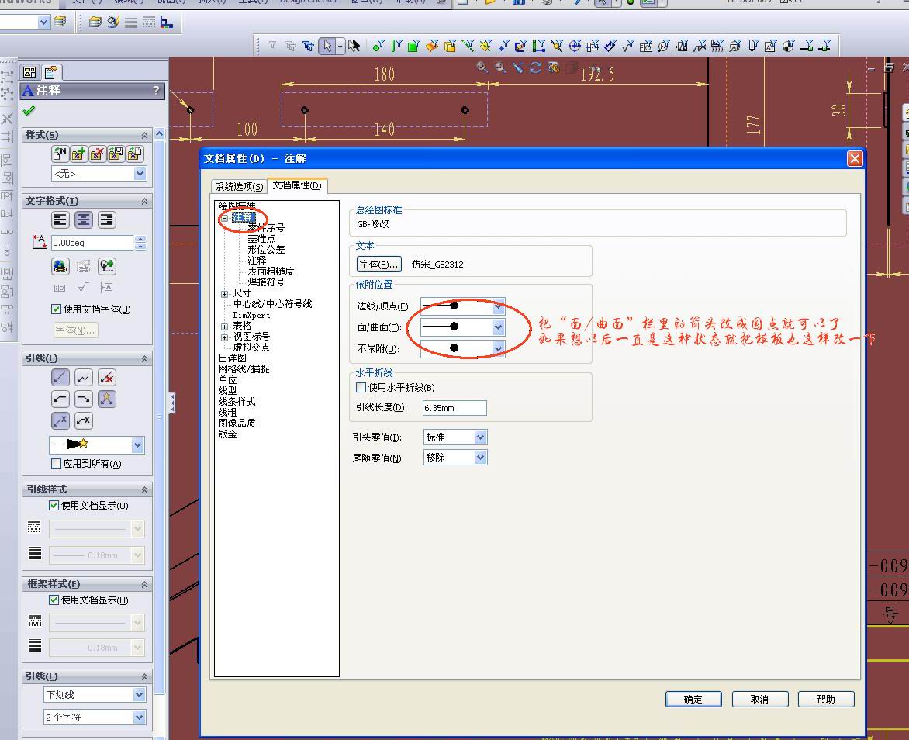Viewport: 909px width, 740px height.
Task: Confirm the note with the green checkmark
Action: [29, 111]
